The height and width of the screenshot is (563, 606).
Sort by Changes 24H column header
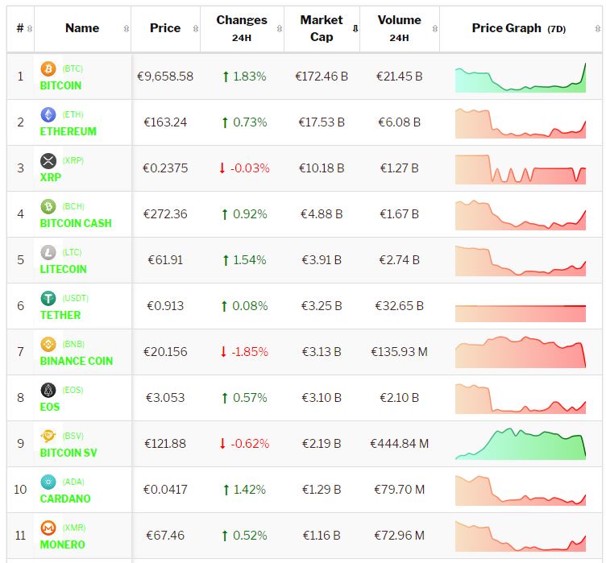pos(242,28)
